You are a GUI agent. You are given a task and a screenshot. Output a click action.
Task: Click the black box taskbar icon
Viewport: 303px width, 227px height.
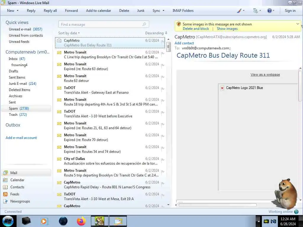click(x=26, y=221)
